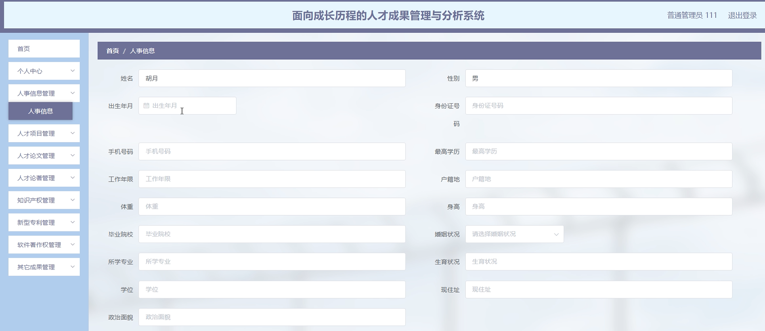This screenshot has width=765, height=331.
Task: Click the 出生年月 date input
Action: (187, 106)
